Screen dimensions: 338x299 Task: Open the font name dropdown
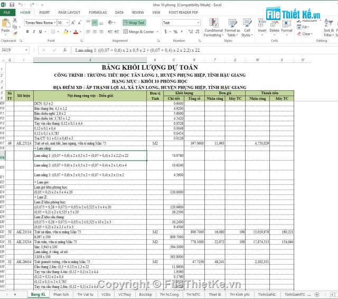click(55, 23)
